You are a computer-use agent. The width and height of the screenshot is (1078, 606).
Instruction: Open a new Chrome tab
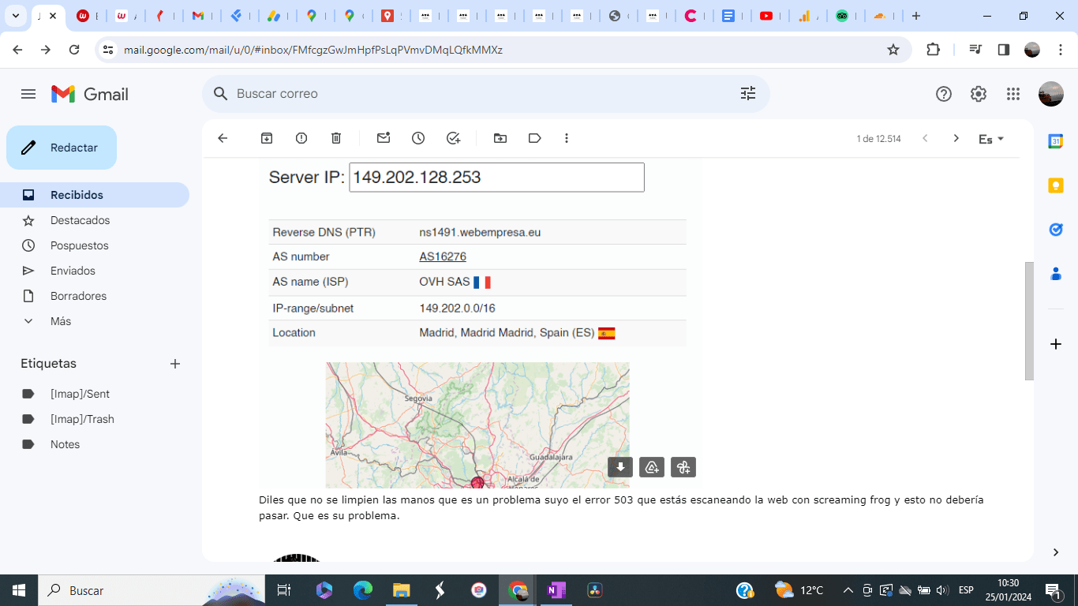(915, 16)
